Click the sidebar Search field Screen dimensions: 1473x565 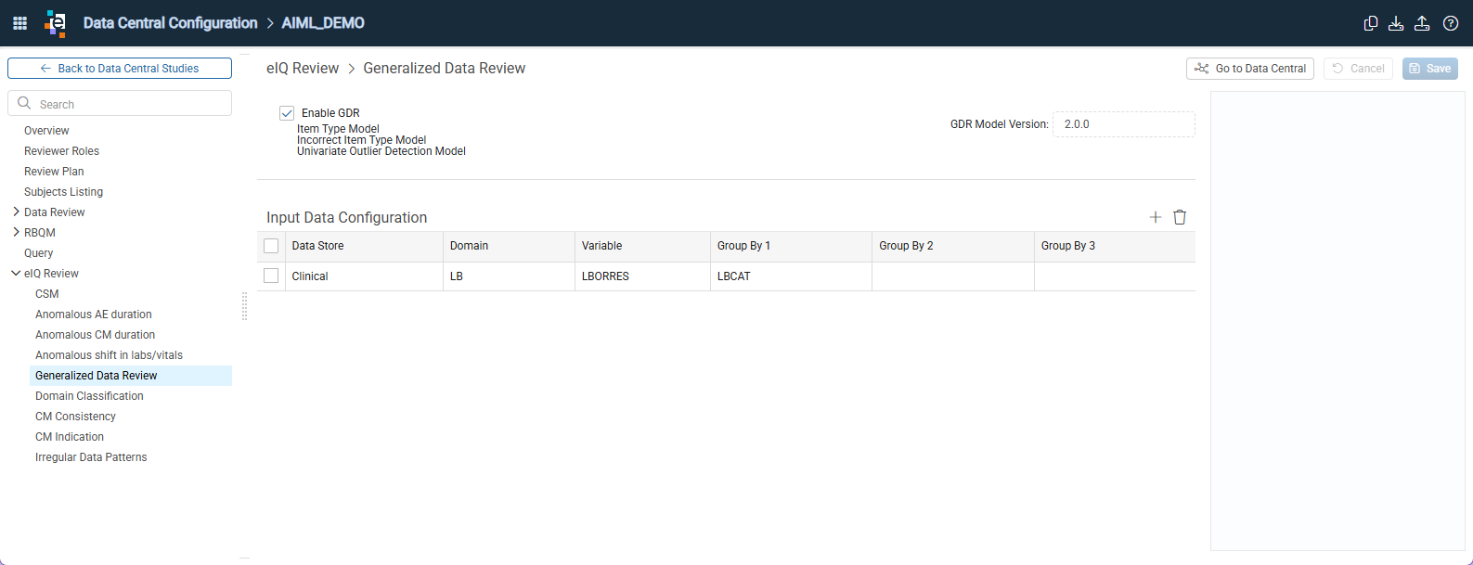click(x=120, y=103)
